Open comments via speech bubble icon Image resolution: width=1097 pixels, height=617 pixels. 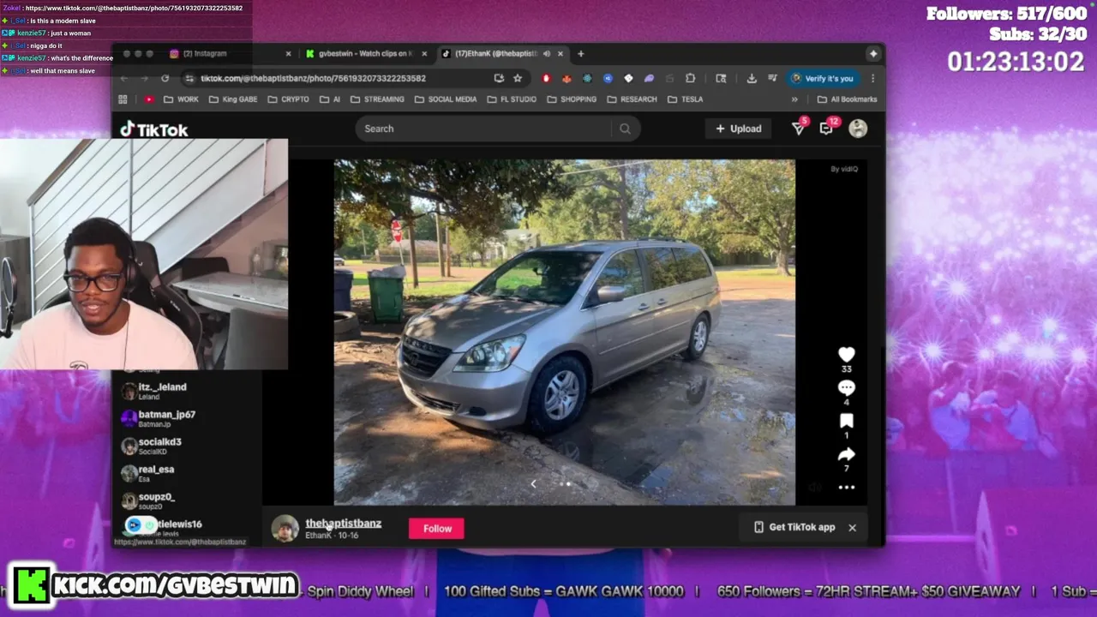pyautogui.click(x=846, y=387)
